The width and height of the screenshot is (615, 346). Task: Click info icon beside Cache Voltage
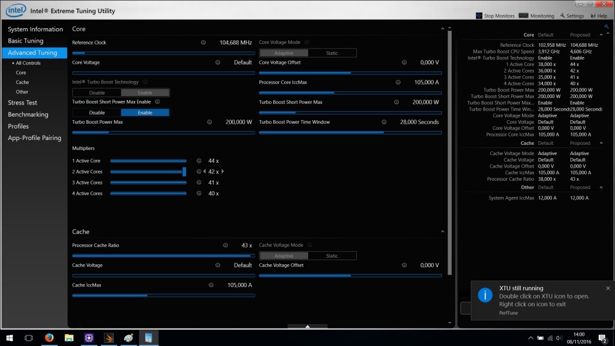(217, 265)
